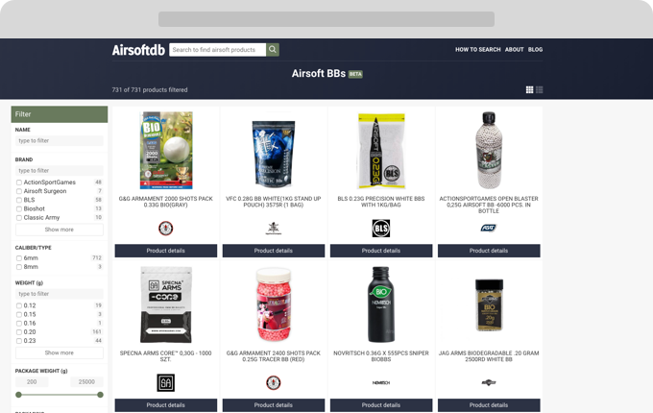Check the ActionSportGames brand checkbox
Screen dimensions: 653x413
pyautogui.click(x=19, y=182)
